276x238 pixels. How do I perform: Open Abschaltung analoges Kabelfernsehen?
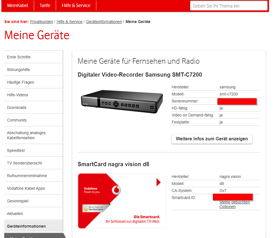pyautogui.click(x=26, y=135)
